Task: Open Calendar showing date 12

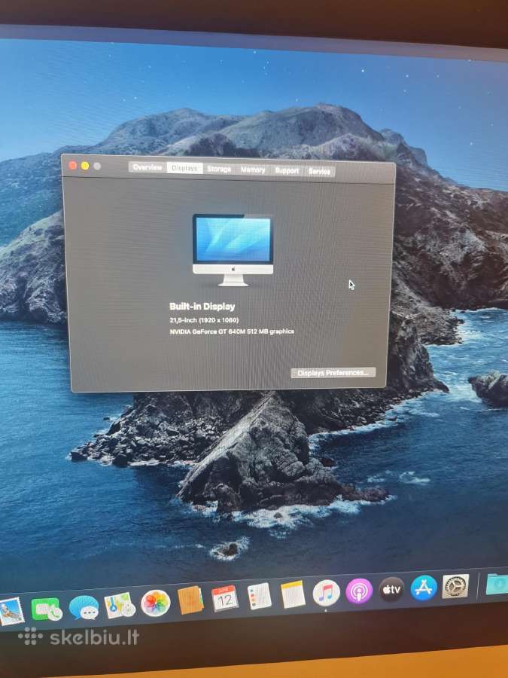Action: pyautogui.click(x=224, y=598)
